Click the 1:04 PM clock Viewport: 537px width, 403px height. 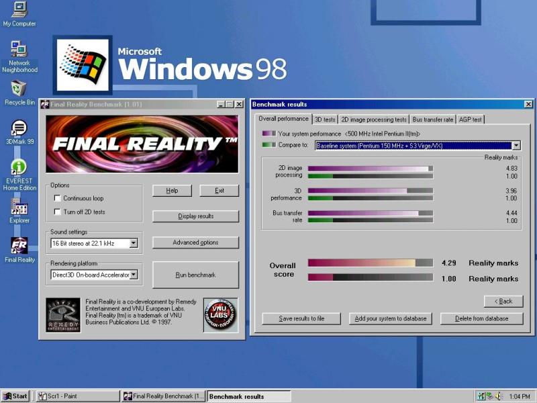point(519,396)
